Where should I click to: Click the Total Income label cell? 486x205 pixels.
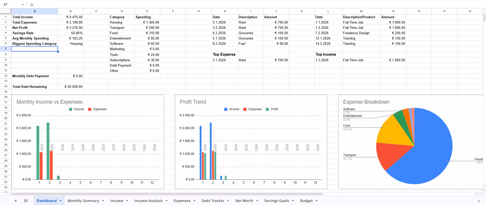[x=35, y=17]
